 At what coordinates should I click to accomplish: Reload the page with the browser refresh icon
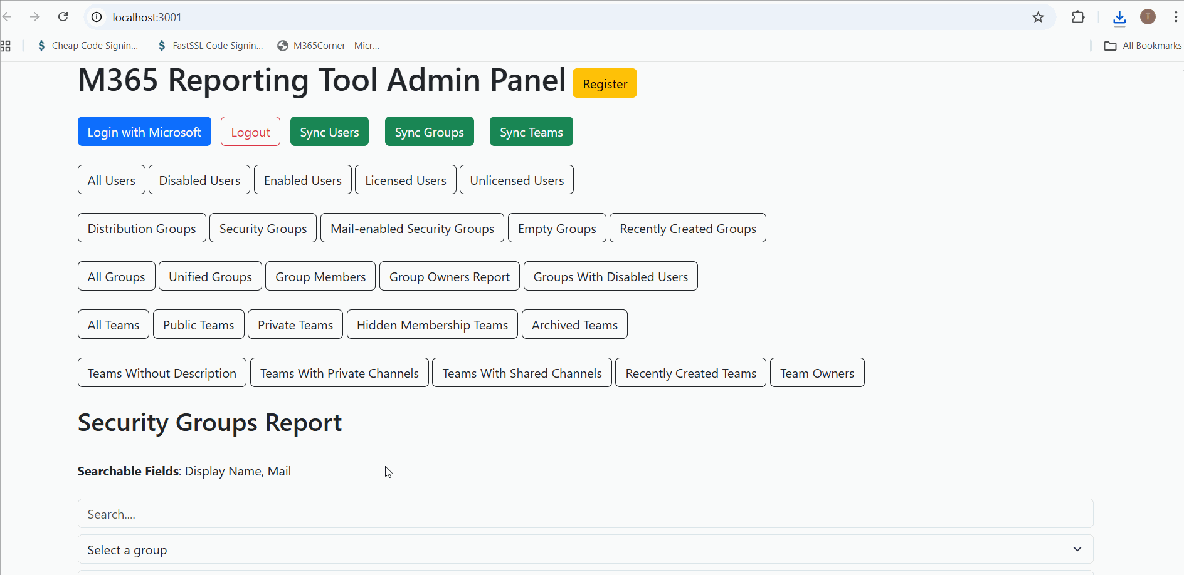click(x=63, y=17)
